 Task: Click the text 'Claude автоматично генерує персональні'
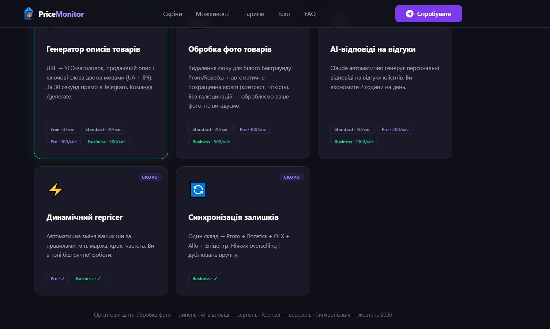pos(385,68)
